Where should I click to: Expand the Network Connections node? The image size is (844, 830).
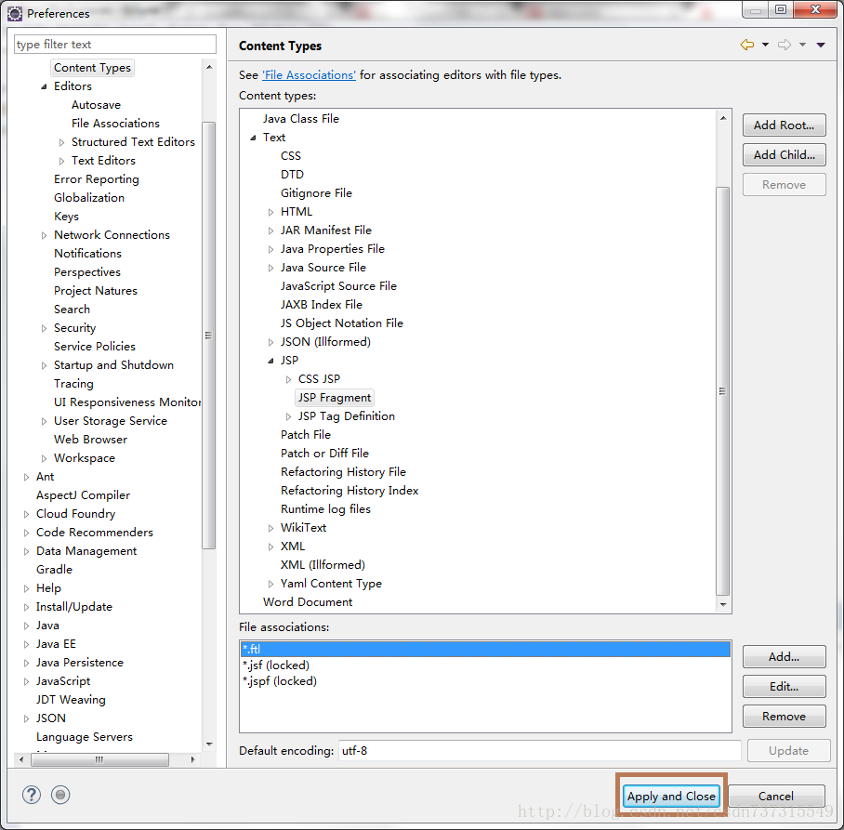tap(44, 235)
